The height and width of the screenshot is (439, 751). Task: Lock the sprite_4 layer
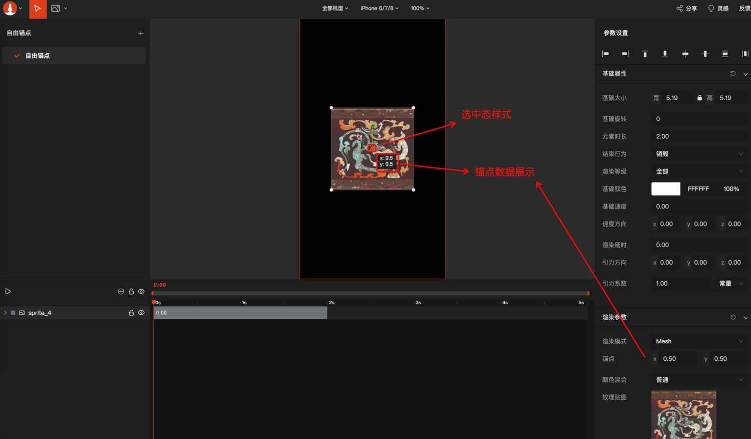tap(131, 313)
